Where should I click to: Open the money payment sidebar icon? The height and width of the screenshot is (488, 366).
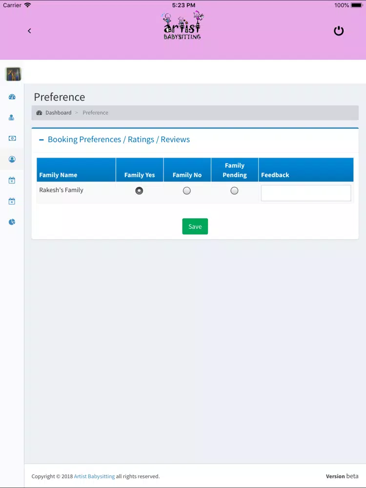tap(12, 138)
